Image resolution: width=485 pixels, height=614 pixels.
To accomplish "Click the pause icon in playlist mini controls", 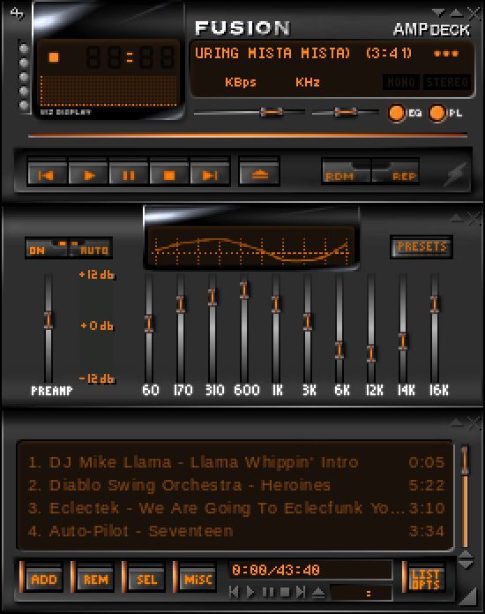I will point(268,592).
